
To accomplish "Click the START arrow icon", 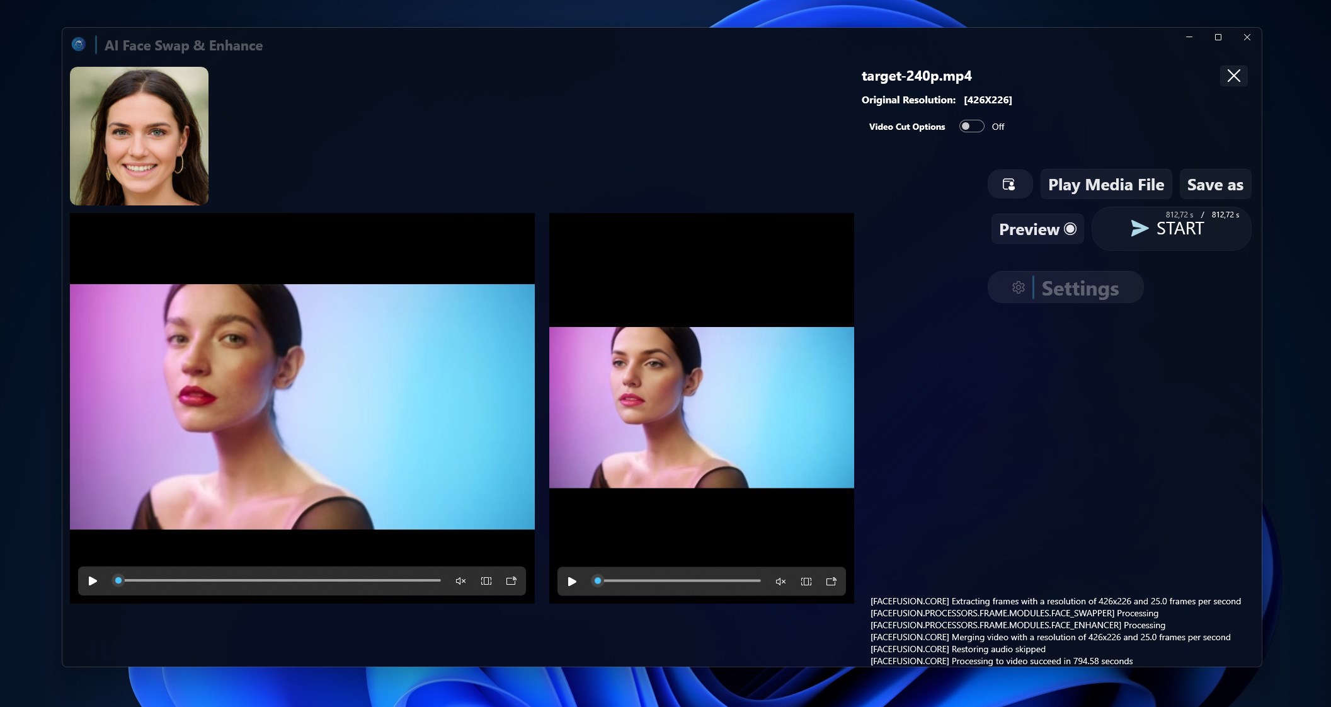I will tap(1140, 229).
